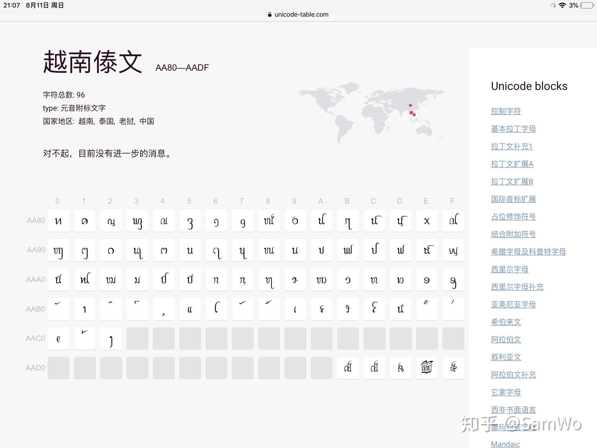Open the 拉丁文补充1 block link
The width and height of the screenshot is (597, 448).
(x=512, y=146)
